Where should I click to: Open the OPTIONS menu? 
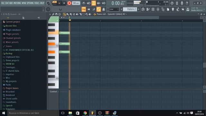click(30, 3)
